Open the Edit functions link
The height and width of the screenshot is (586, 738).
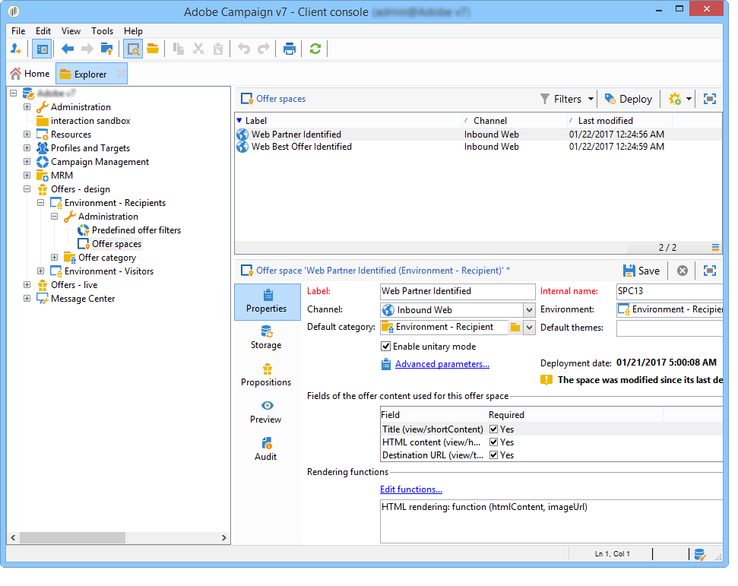[411, 489]
